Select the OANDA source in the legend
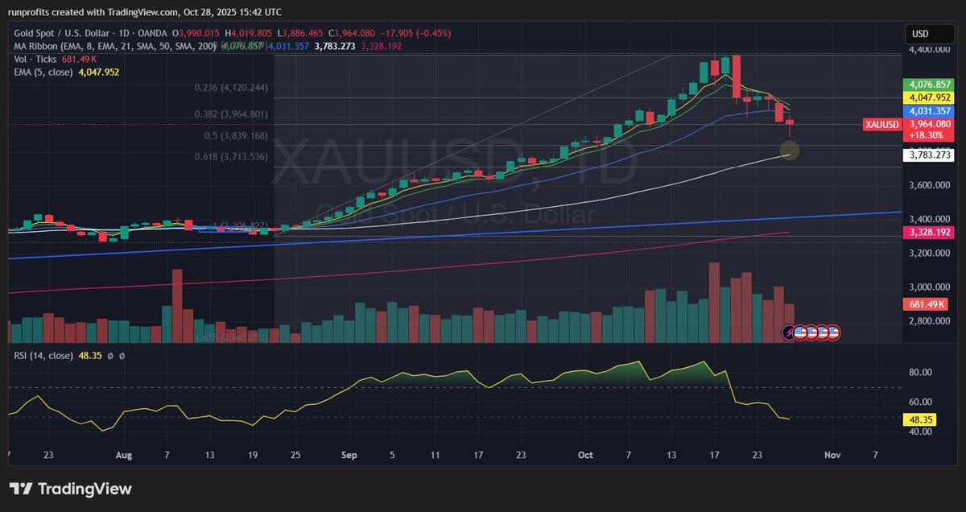This screenshot has width=966, height=512. coord(151,33)
